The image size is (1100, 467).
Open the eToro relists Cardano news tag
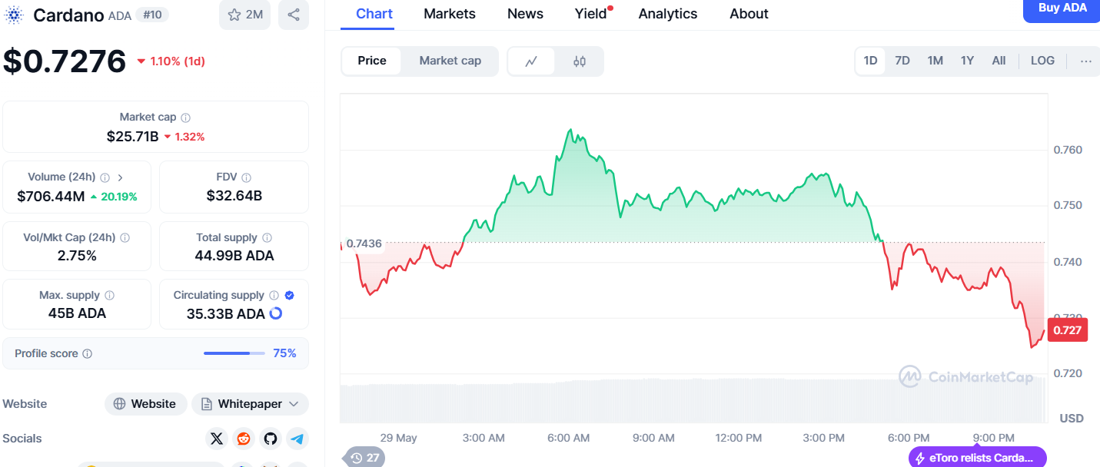coord(978,458)
